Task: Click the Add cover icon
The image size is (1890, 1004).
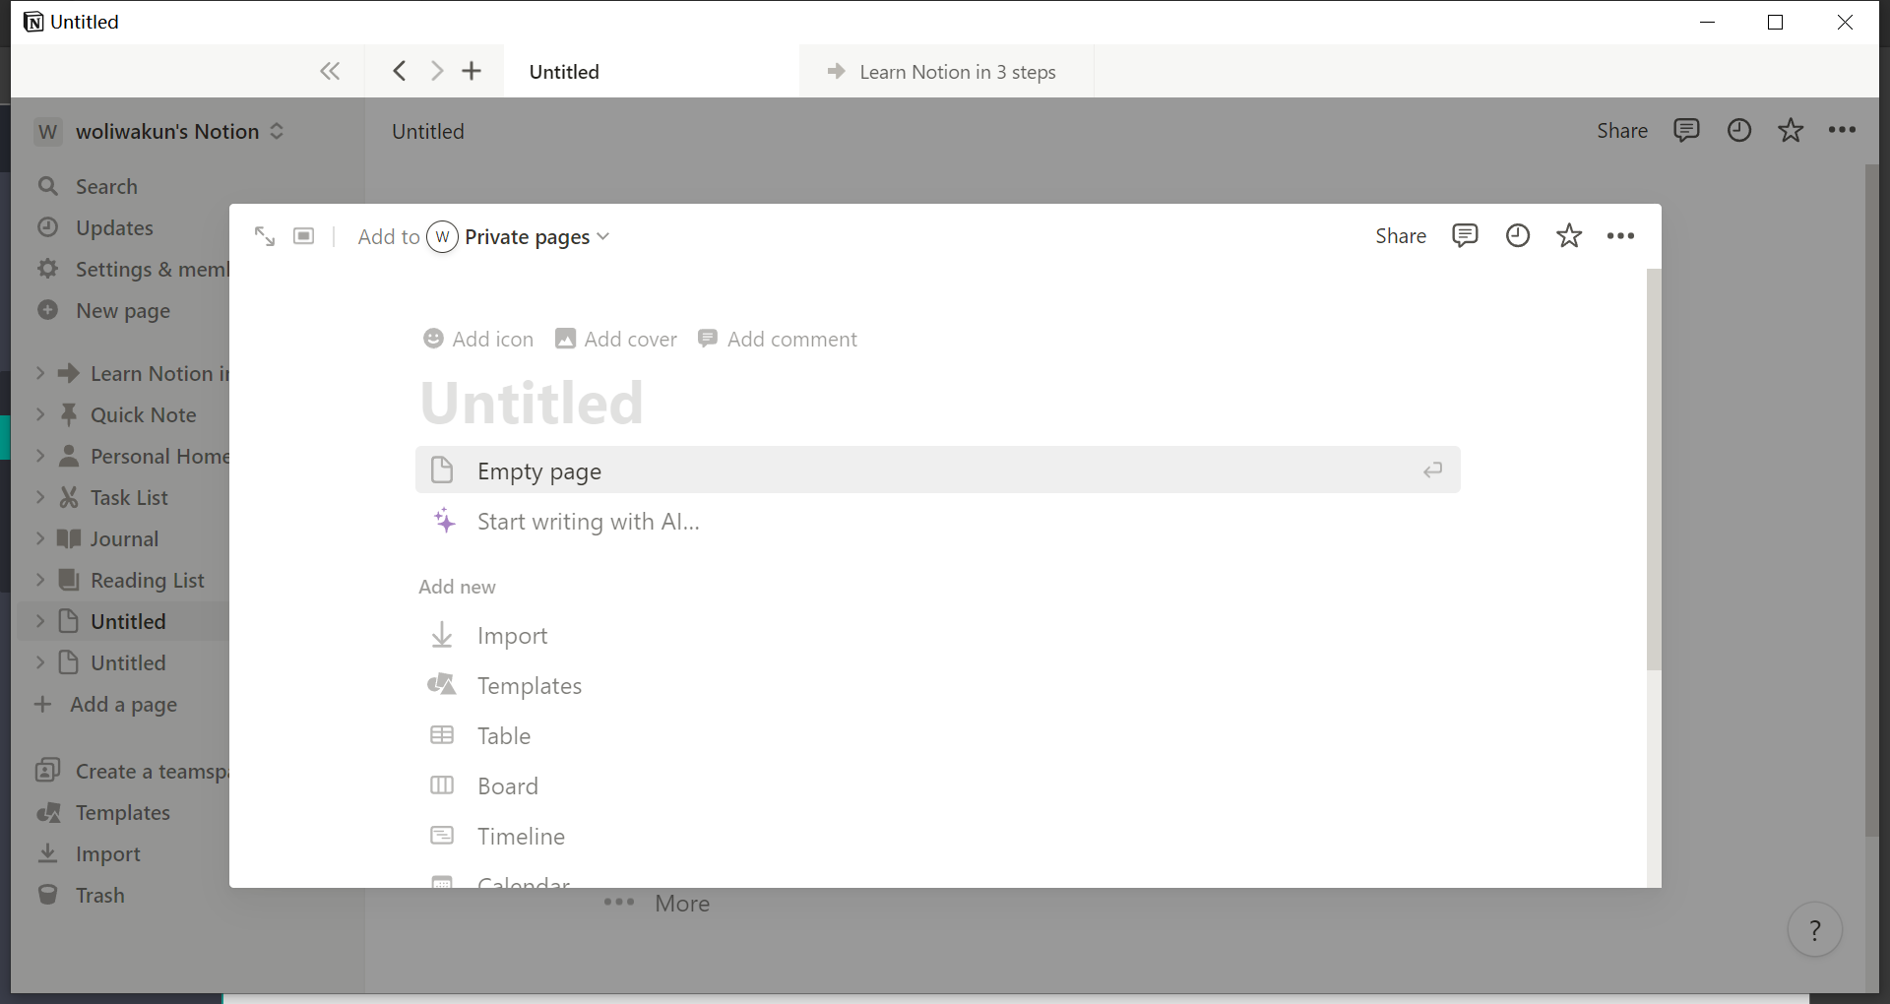Action: [x=565, y=339]
